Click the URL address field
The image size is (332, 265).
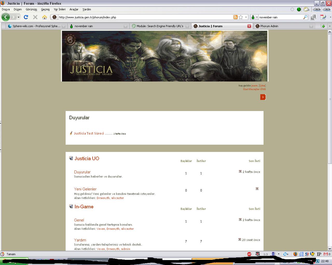tap(145, 17)
